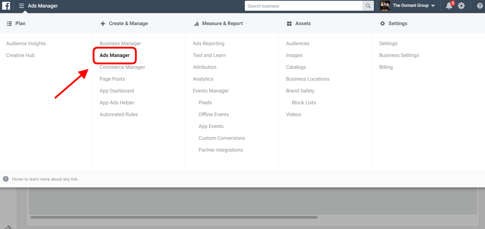This screenshot has width=485, height=229.
Task: Open Business Locations
Action: coord(308,79)
